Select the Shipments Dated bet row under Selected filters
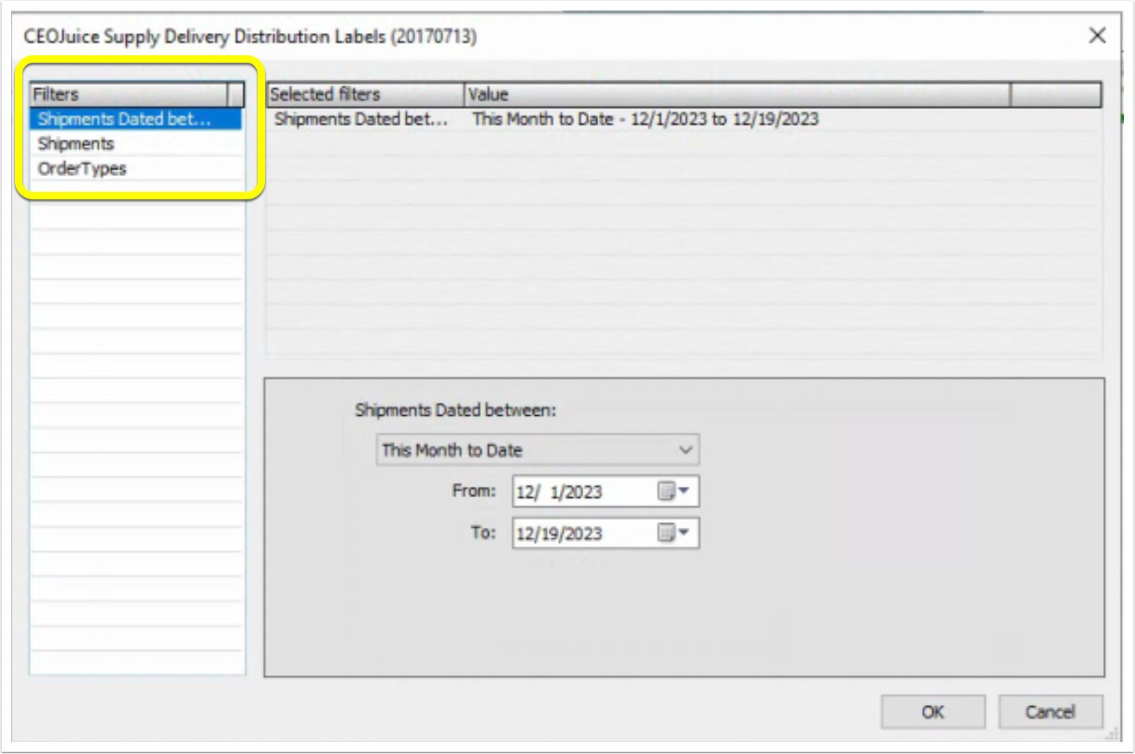 (362, 119)
